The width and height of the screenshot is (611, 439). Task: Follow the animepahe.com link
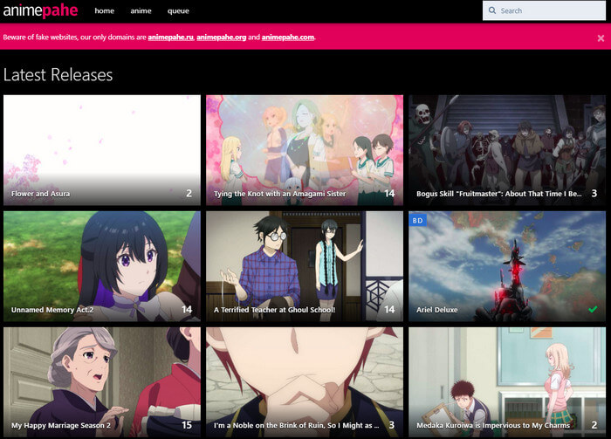click(287, 37)
